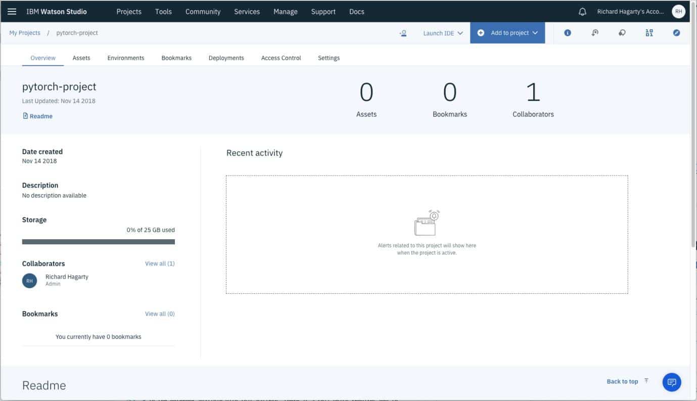Click the RH account avatar in header
Viewport: 697px width, 401px height.
coord(678,12)
